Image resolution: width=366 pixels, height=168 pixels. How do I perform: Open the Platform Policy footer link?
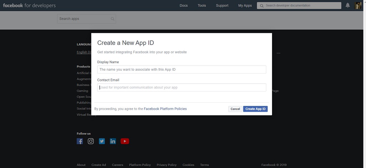pos(140,165)
